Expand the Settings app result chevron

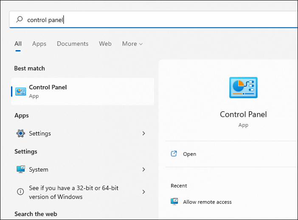[143, 133]
